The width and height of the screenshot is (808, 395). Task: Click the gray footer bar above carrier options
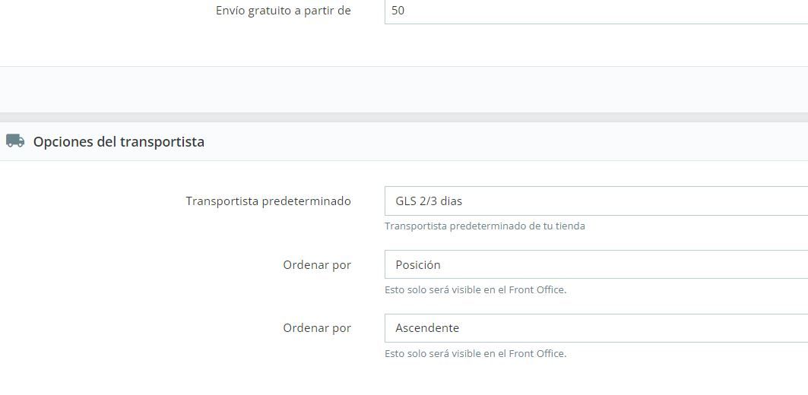tap(404, 90)
